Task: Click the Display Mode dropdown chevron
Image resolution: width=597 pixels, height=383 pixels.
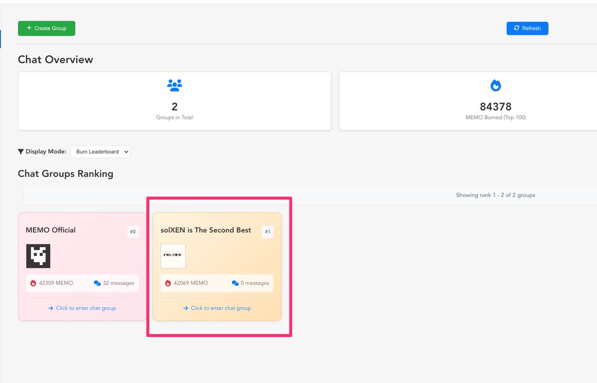Action: point(126,152)
